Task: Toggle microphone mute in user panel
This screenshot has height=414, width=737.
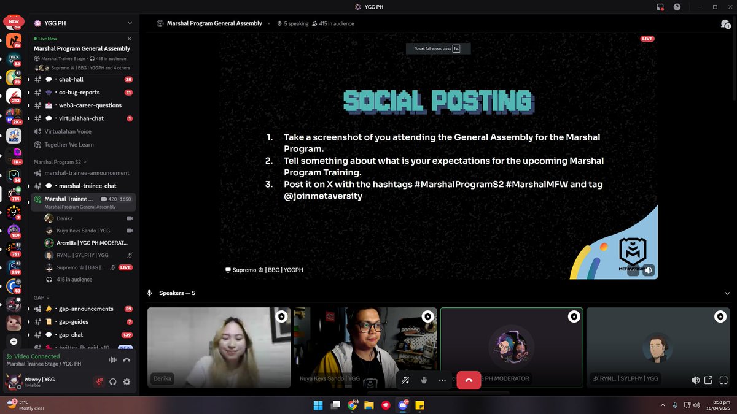Action: click(x=98, y=381)
